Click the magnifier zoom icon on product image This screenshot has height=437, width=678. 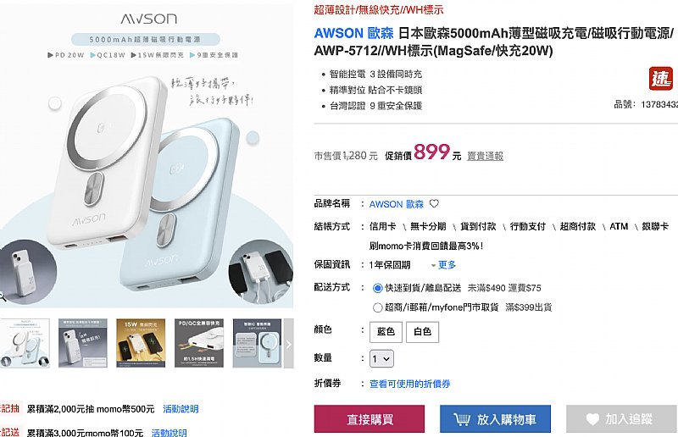click(2, 297)
